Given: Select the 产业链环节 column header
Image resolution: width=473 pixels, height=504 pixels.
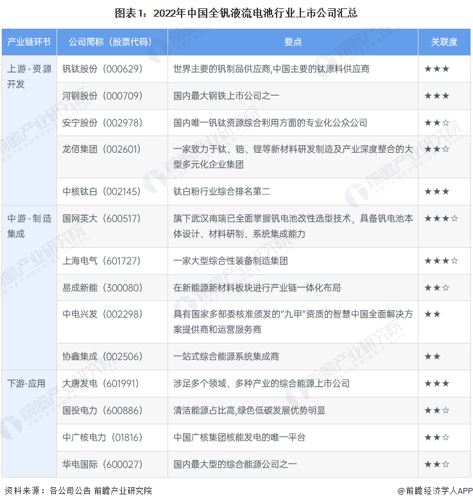Looking at the screenshot, I should (29, 42).
